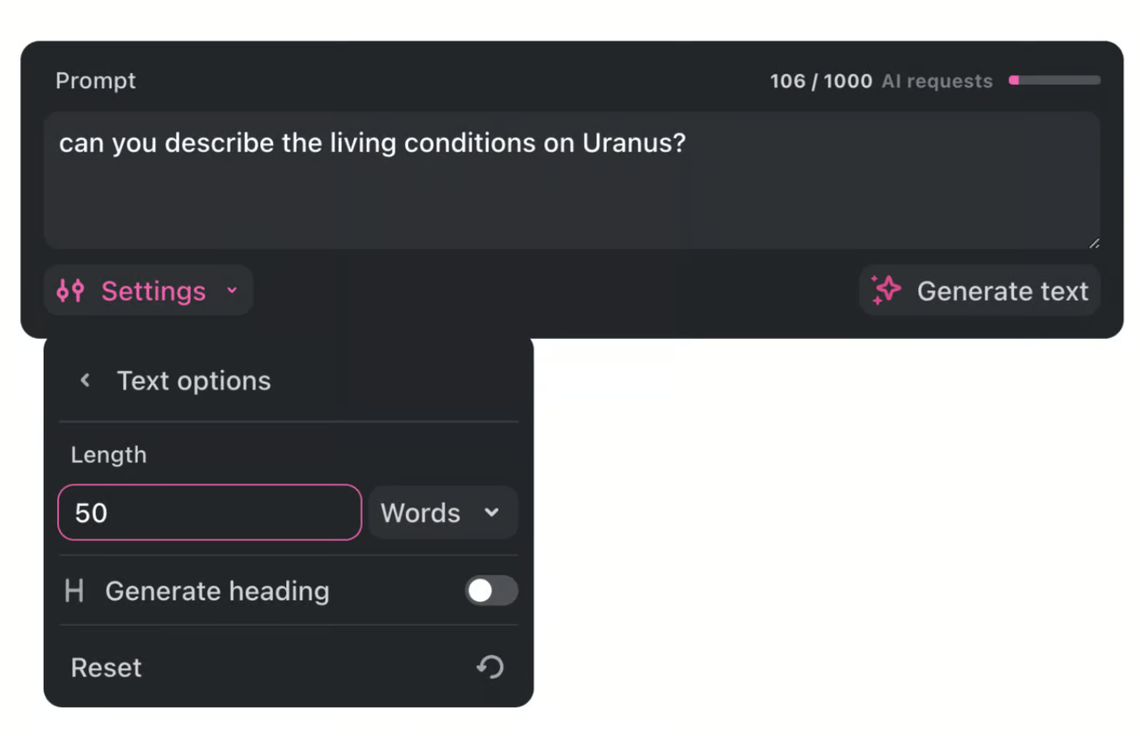
Task: Click the sparkle icon beside Generate text
Action: pos(886,290)
